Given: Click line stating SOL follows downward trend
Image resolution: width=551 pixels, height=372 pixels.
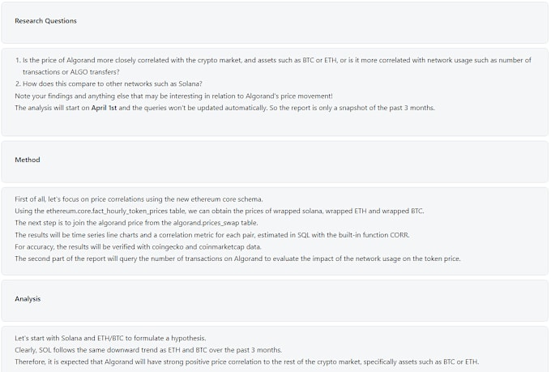Looking at the screenshot, I should pos(148,350).
